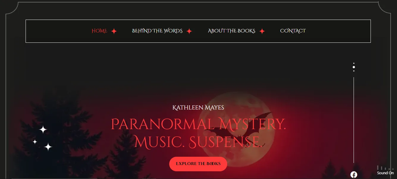Click the Paranormal Mystery headline text
Viewport: 397px width, 179px height.
(x=198, y=124)
